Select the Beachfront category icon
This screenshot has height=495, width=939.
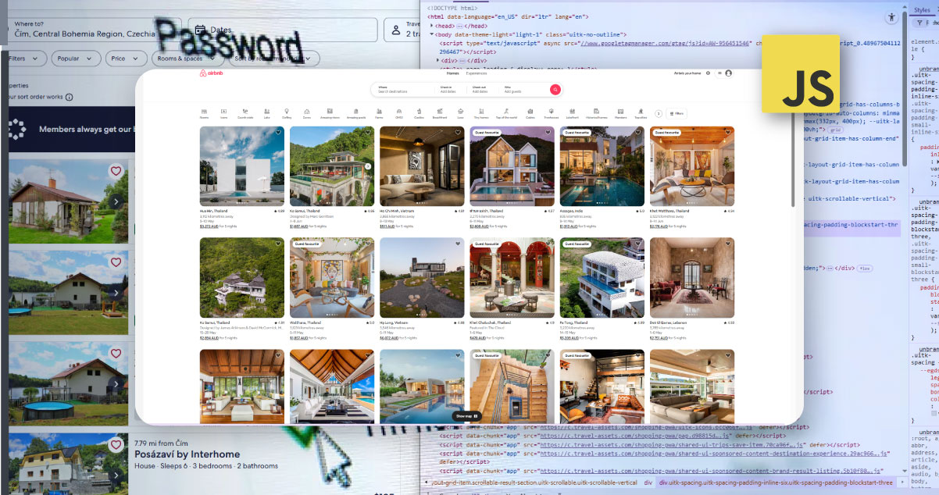438,112
